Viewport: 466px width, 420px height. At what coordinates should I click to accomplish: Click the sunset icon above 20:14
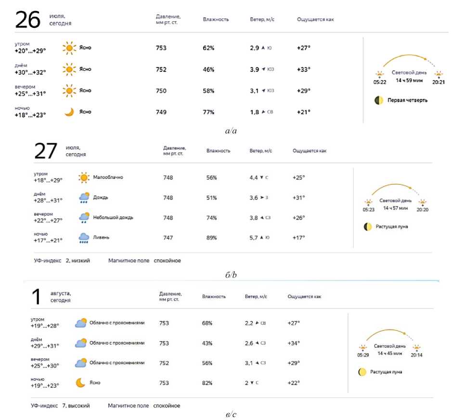416,348
